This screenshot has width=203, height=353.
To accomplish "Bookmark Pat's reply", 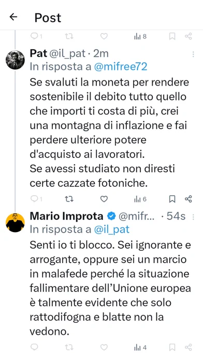I will click(x=172, y=199).
